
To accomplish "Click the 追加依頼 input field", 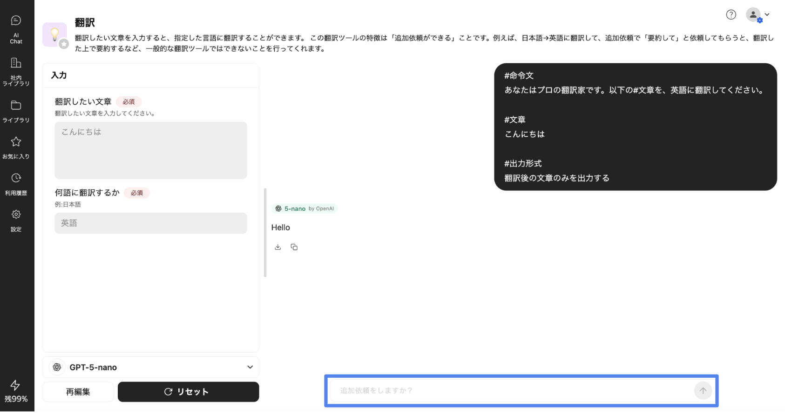I will coord(510,391).
